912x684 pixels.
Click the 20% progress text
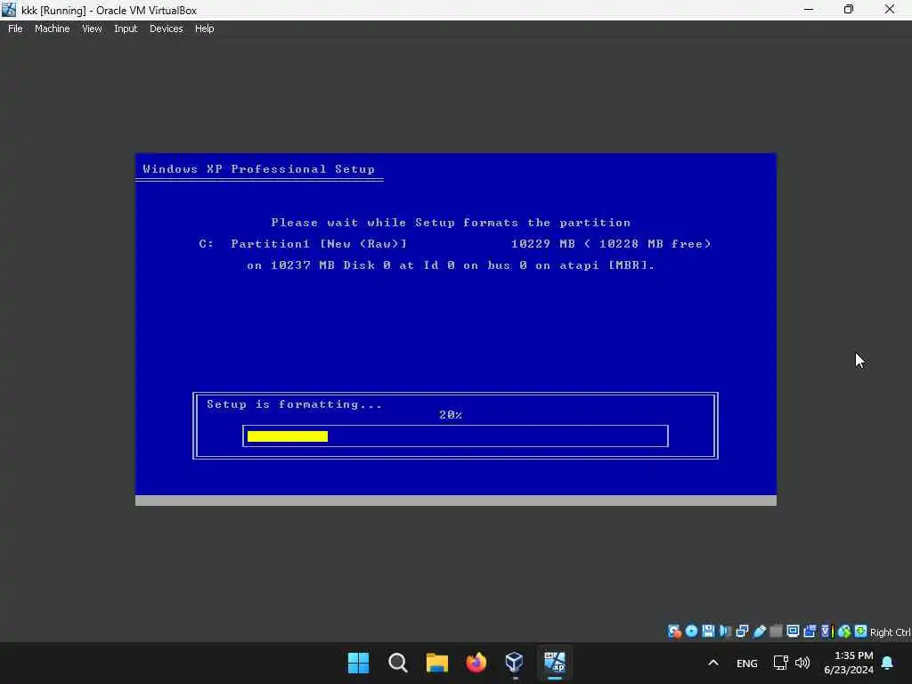tap(451, 415)
